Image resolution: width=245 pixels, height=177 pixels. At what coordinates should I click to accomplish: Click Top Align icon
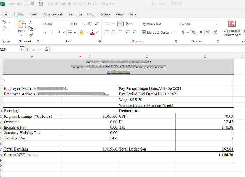tap(107, 23)
